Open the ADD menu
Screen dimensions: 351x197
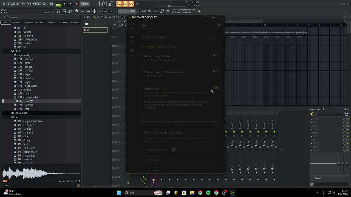pos(13,4)
